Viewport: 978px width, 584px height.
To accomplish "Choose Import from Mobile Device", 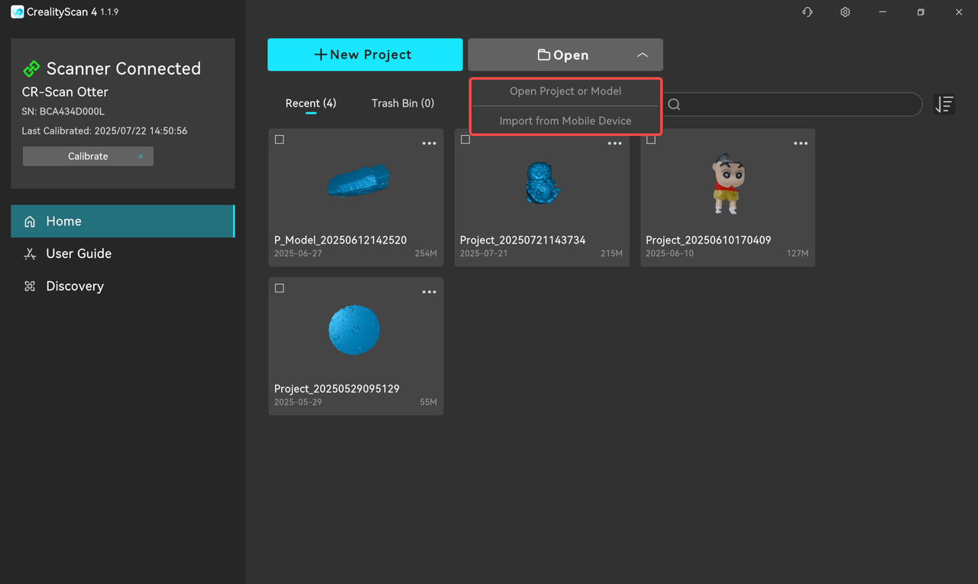I will (x=565, y=121).
